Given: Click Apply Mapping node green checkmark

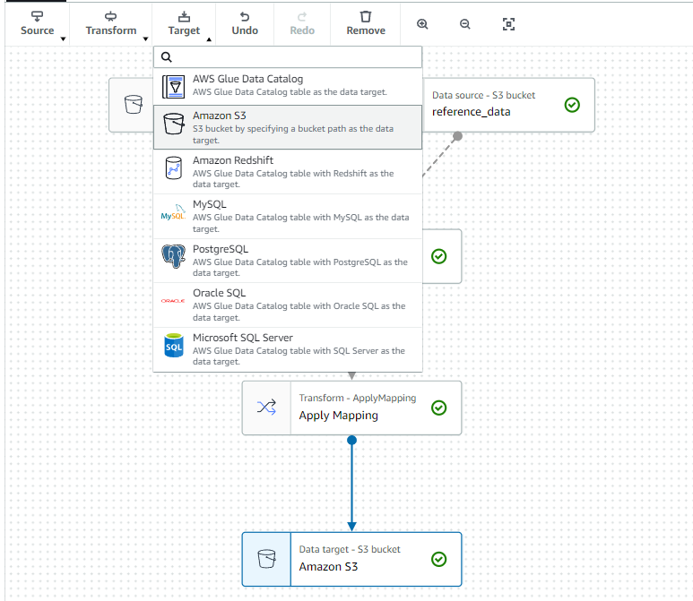Looking at the screenshot, I should [x=439, y=408].
